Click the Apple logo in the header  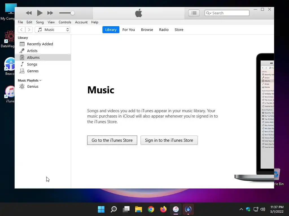[x=139, y=13]
